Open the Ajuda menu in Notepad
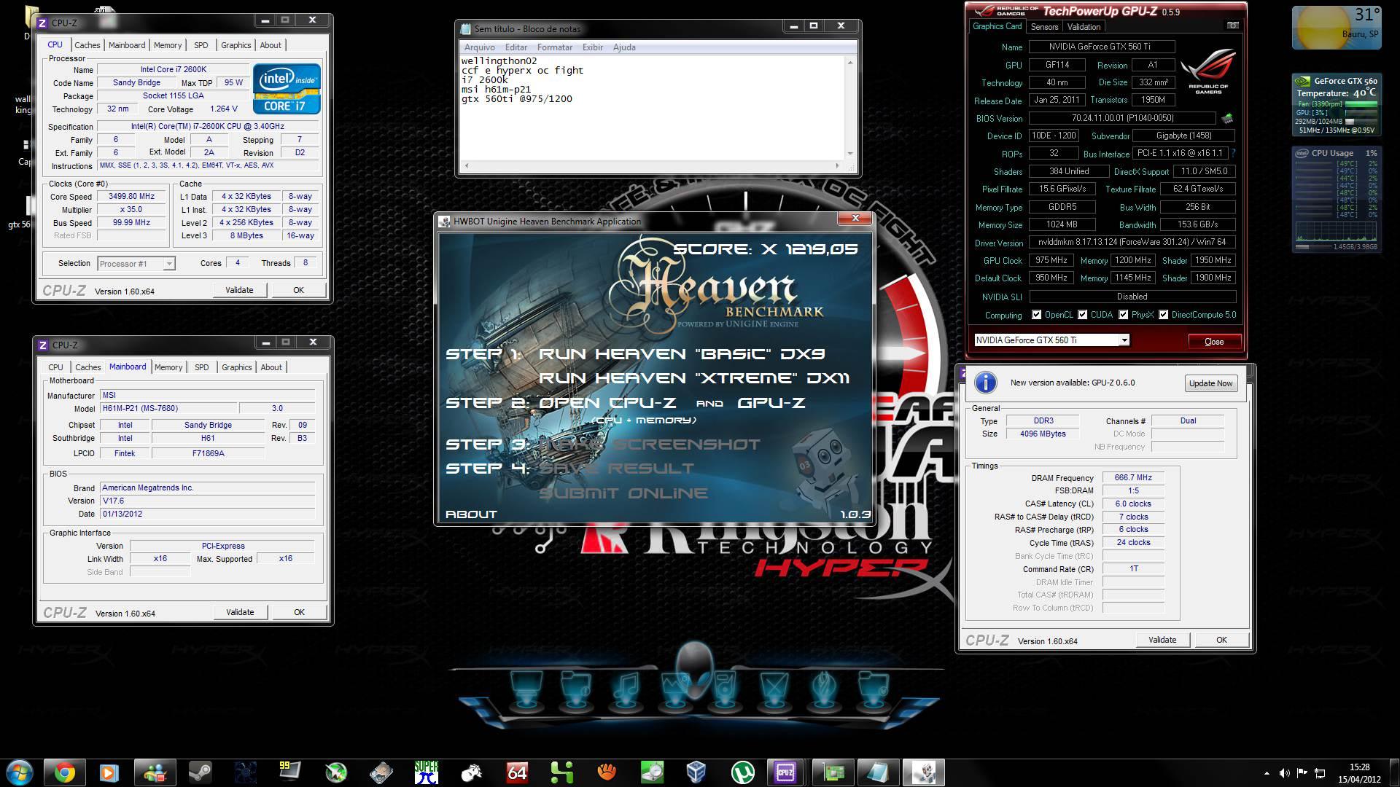The height and width of the screenshot is (787, 1400). (624, 47)
